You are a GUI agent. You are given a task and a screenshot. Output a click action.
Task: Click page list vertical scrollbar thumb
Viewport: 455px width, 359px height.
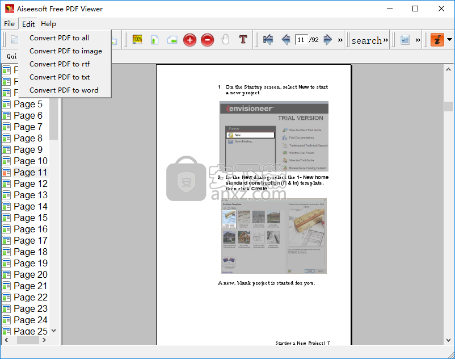tap(54, 119)
